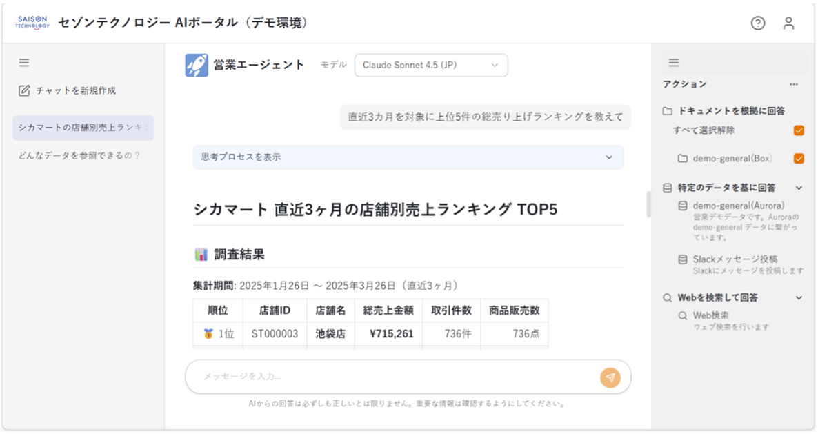
Task: Open chat どんなデータを参照できるの？
Action: 79,155
